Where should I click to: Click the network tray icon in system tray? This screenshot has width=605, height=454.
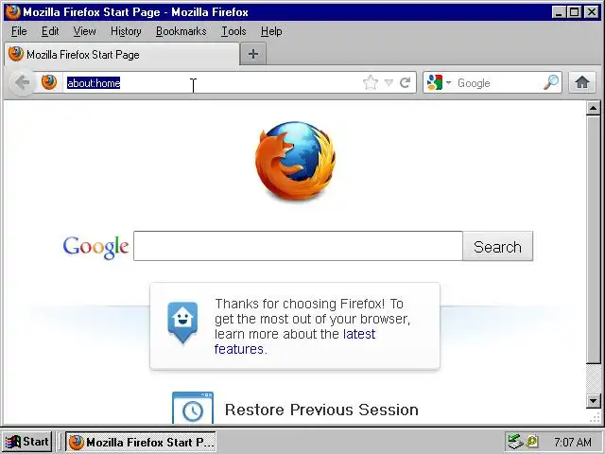[x=515, y=442]
